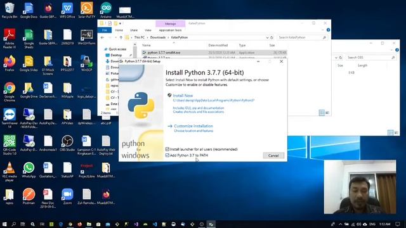The width and height of the screenshot is (406, 228).
Task: Launch Google Chrome desktop shortcut
Action: coord(10,92)
